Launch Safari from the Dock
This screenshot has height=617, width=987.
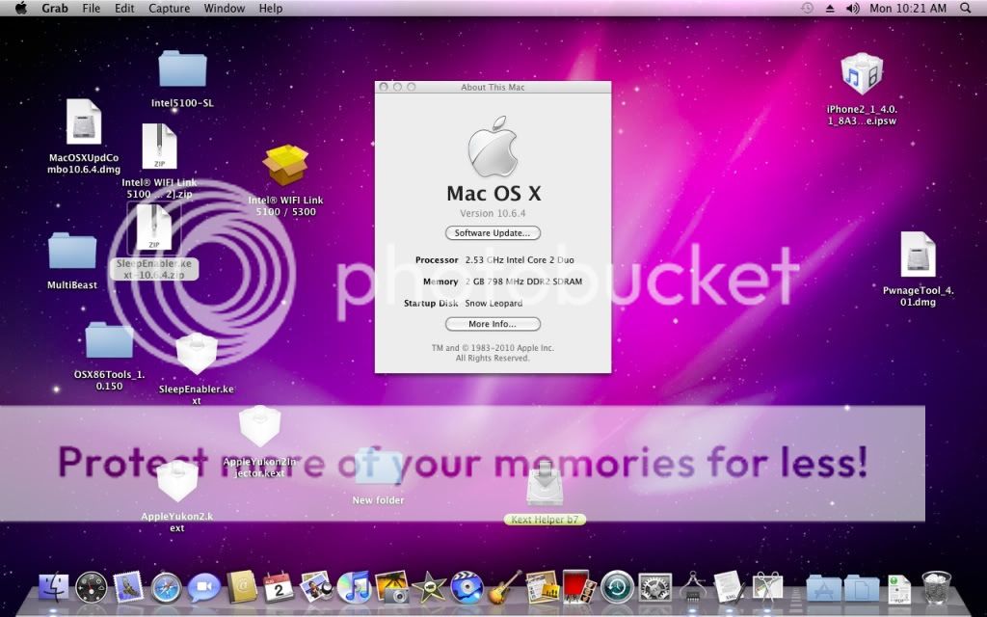point(166,586)
